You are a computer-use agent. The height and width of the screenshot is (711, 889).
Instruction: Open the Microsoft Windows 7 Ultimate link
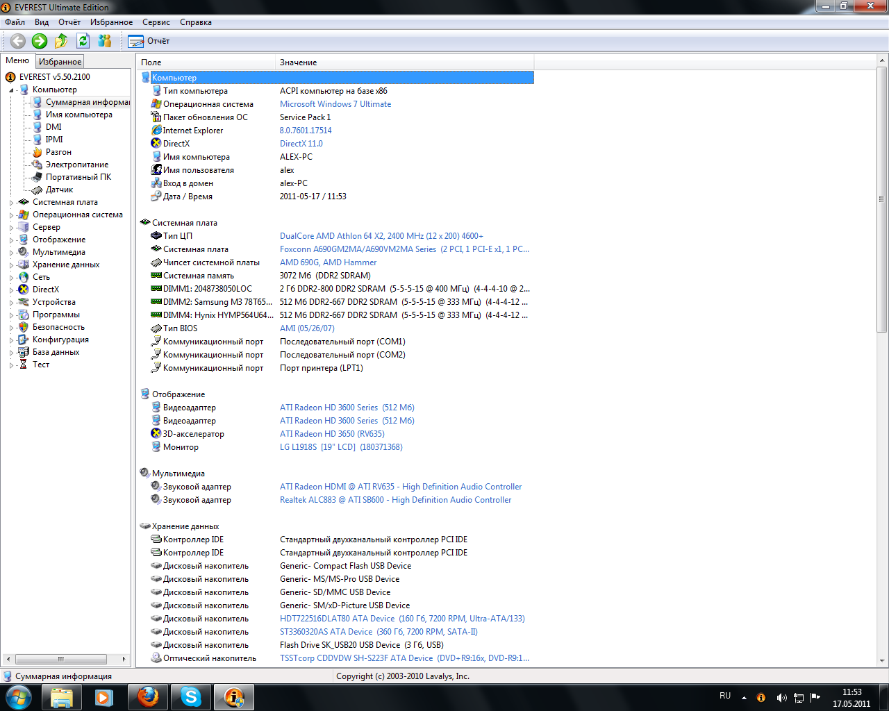[x=335, y=104]
